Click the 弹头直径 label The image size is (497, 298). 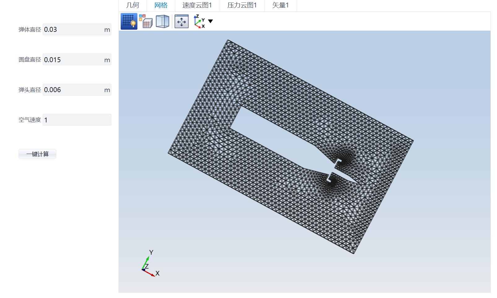coord(30,90)
